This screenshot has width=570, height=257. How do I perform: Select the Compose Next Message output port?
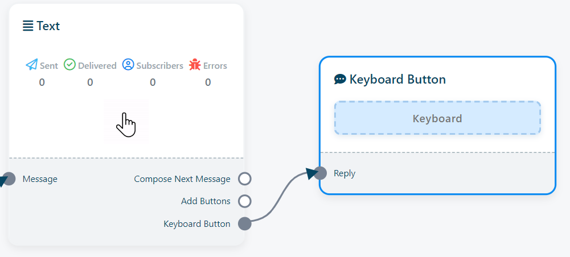(245, 179)
